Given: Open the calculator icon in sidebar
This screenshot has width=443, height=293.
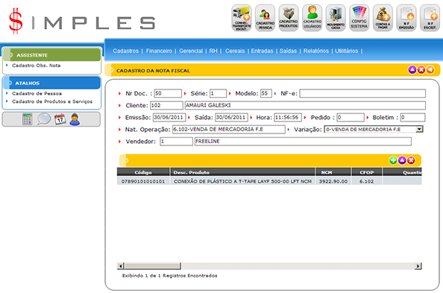Looking at the screenshot, I should [27, 119].
